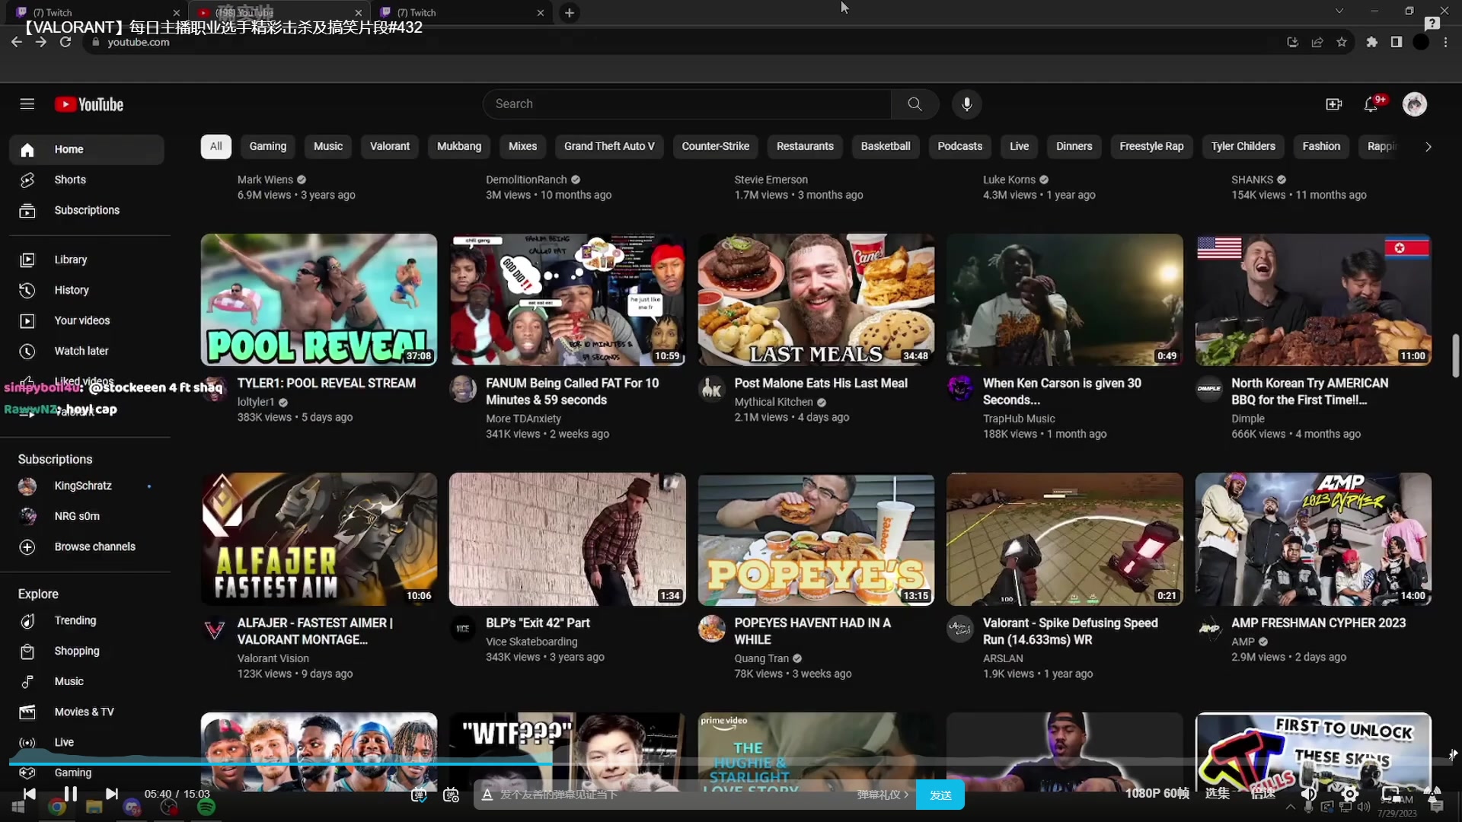Open Library in sidebar

coord(87,260)
